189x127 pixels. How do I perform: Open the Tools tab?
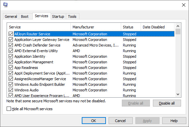pos(72,16)
